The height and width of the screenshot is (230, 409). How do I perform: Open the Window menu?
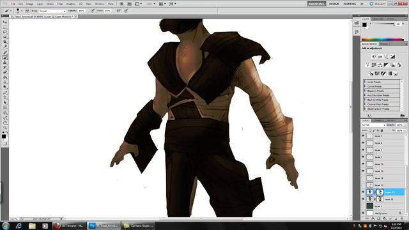pyautogui.click(x=100, y=4)
